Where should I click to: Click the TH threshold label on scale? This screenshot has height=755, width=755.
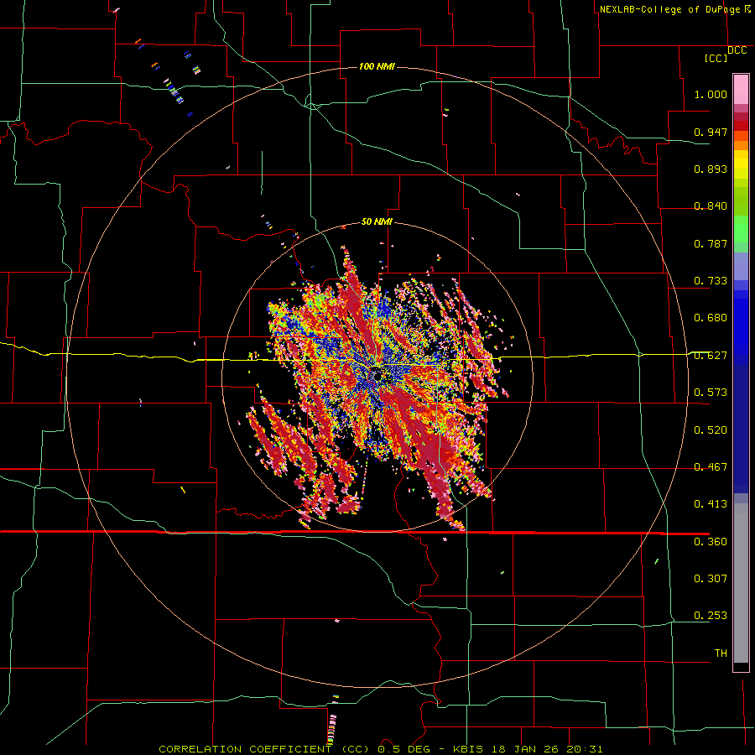(x=721, y=653)
